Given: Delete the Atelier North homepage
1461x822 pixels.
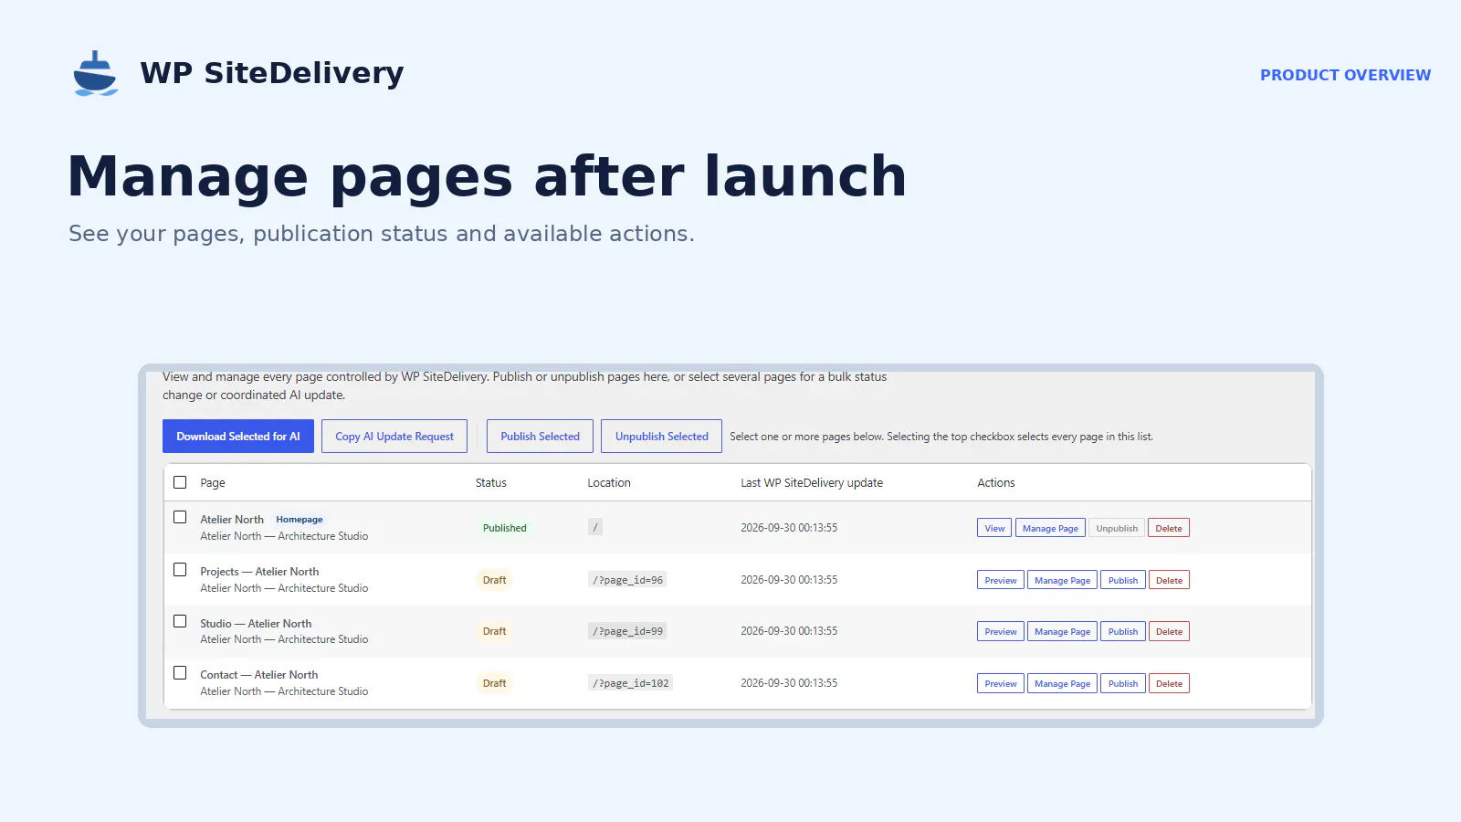Looking at the screenshot, I should 1169,528.
